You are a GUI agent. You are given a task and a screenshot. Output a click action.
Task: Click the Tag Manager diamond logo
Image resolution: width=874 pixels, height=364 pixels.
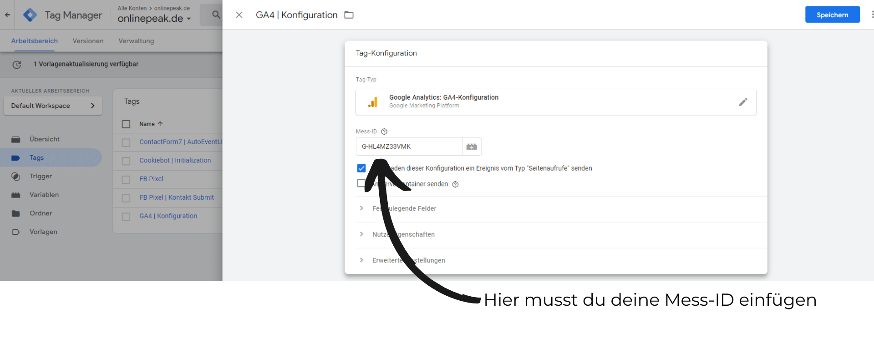30,15
